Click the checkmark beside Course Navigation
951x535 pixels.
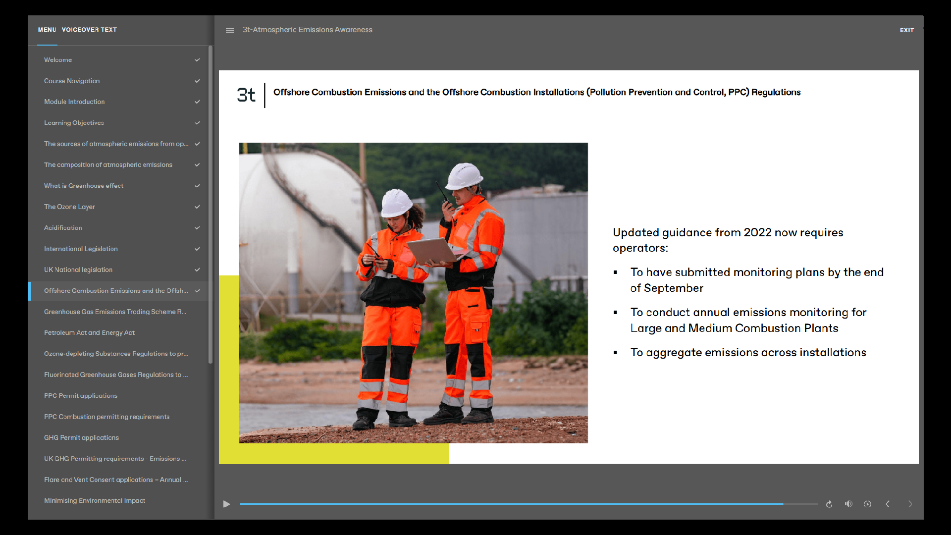point(197,81)
